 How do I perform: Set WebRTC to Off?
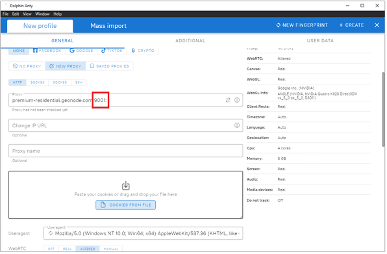(51, 249)
